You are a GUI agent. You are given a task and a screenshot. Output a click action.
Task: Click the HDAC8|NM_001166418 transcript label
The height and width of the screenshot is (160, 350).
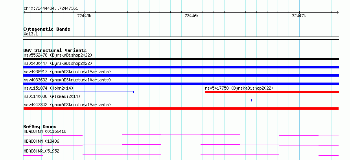coord(45,131)
